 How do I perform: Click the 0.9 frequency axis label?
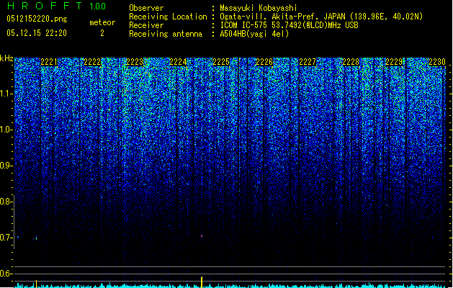tap(6, 166)
